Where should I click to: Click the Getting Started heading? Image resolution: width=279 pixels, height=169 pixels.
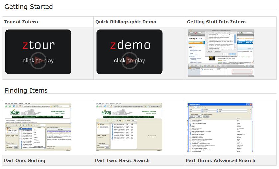point(29,7)
